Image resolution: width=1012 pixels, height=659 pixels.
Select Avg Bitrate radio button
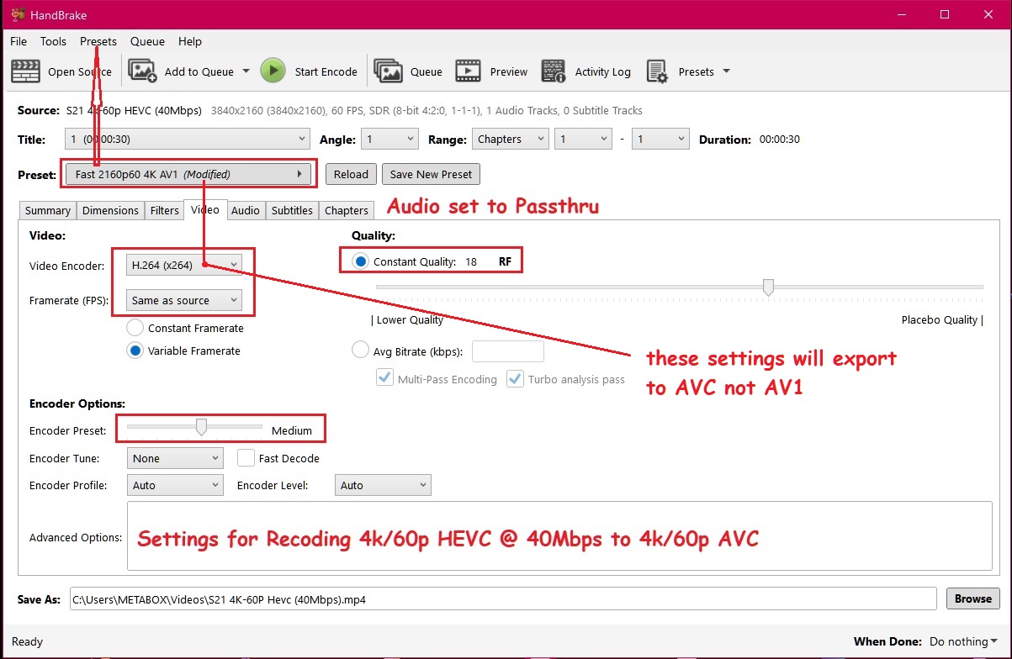tap(360, 350)
